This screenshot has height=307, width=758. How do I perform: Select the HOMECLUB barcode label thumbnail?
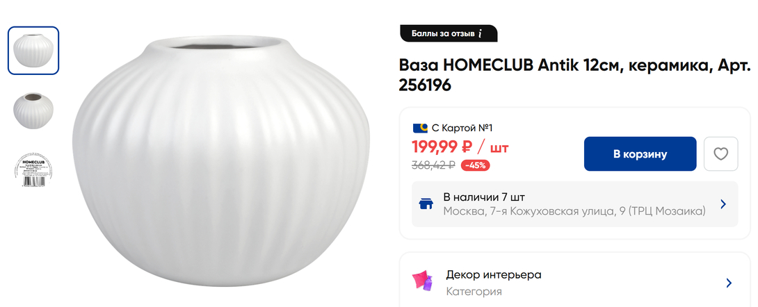pos(33,170)
